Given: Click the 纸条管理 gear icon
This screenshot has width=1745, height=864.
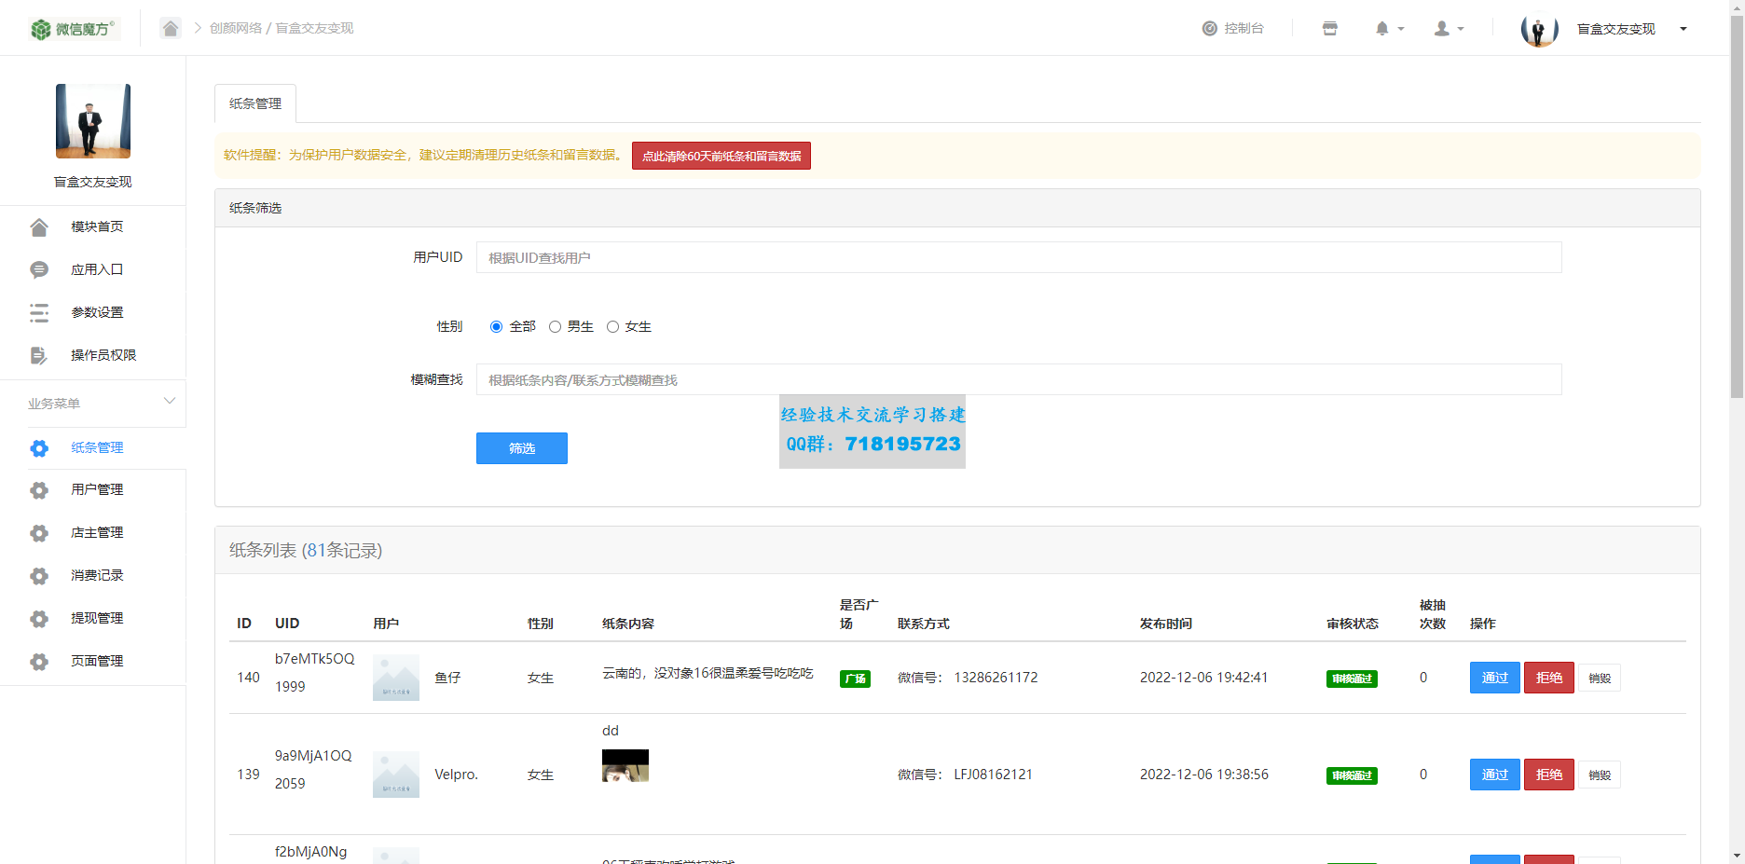Looking at the screenshot, I should 39,448.
